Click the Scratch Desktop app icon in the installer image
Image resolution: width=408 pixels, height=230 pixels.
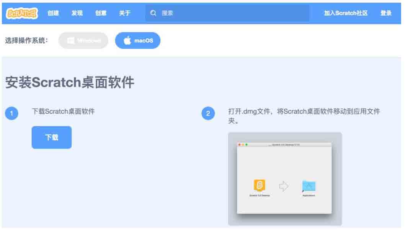[259, 186]
